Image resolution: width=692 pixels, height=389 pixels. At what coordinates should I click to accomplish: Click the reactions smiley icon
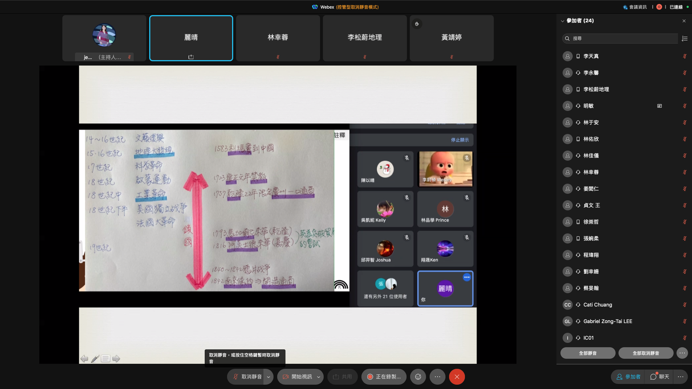click(x=418, y=377)
